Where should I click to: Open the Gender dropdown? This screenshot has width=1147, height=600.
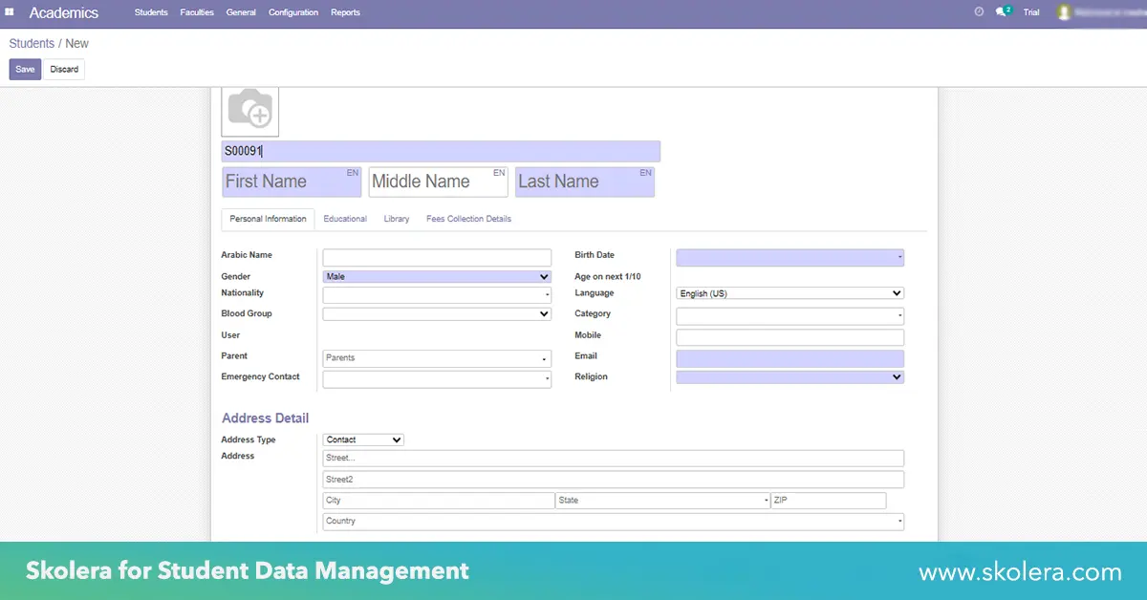point(437,276)
